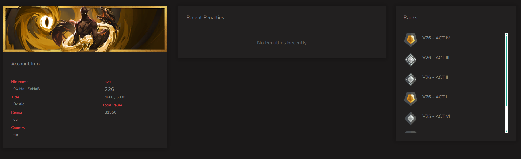Click the Account Info panel heading
This screenshot has width=521, height=159.
(x=25, y=64)
